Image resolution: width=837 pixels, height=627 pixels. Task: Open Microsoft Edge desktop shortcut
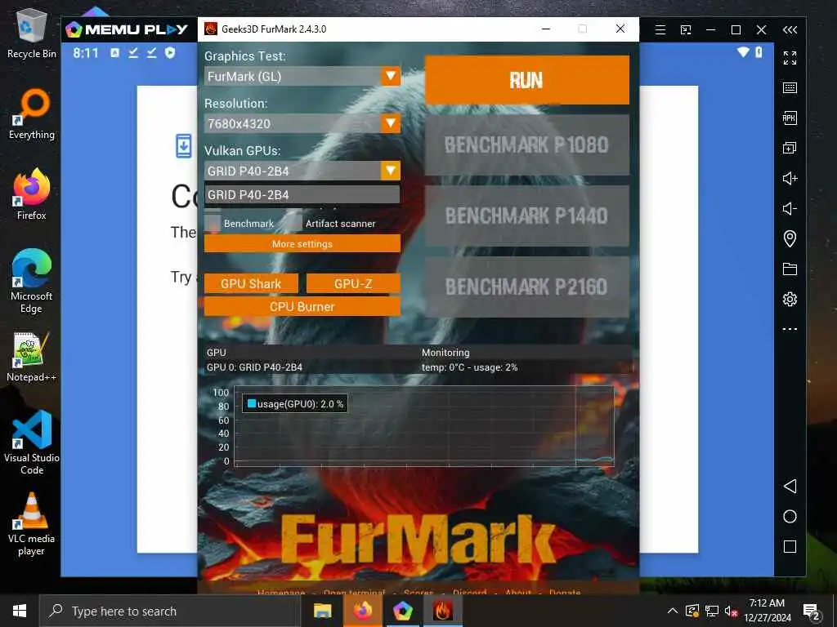click(x=32, y=281)
